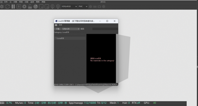Click the READ DIRECTORY CNT:1 status path
Viewport: 198px width, 106px height.
86,84
